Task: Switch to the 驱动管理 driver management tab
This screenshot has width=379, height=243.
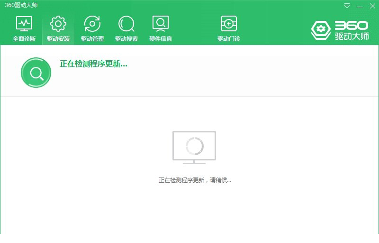Action: click(92, 28)
